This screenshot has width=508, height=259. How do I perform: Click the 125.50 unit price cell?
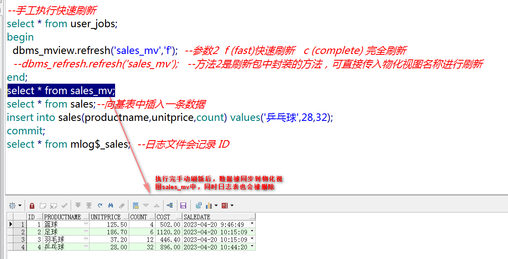[109, 225]
